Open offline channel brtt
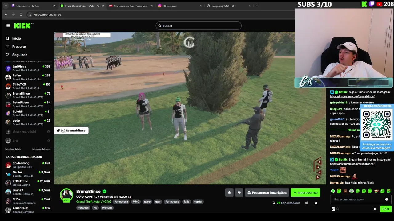Screen dimensions: 394x221 click(28, 141)
